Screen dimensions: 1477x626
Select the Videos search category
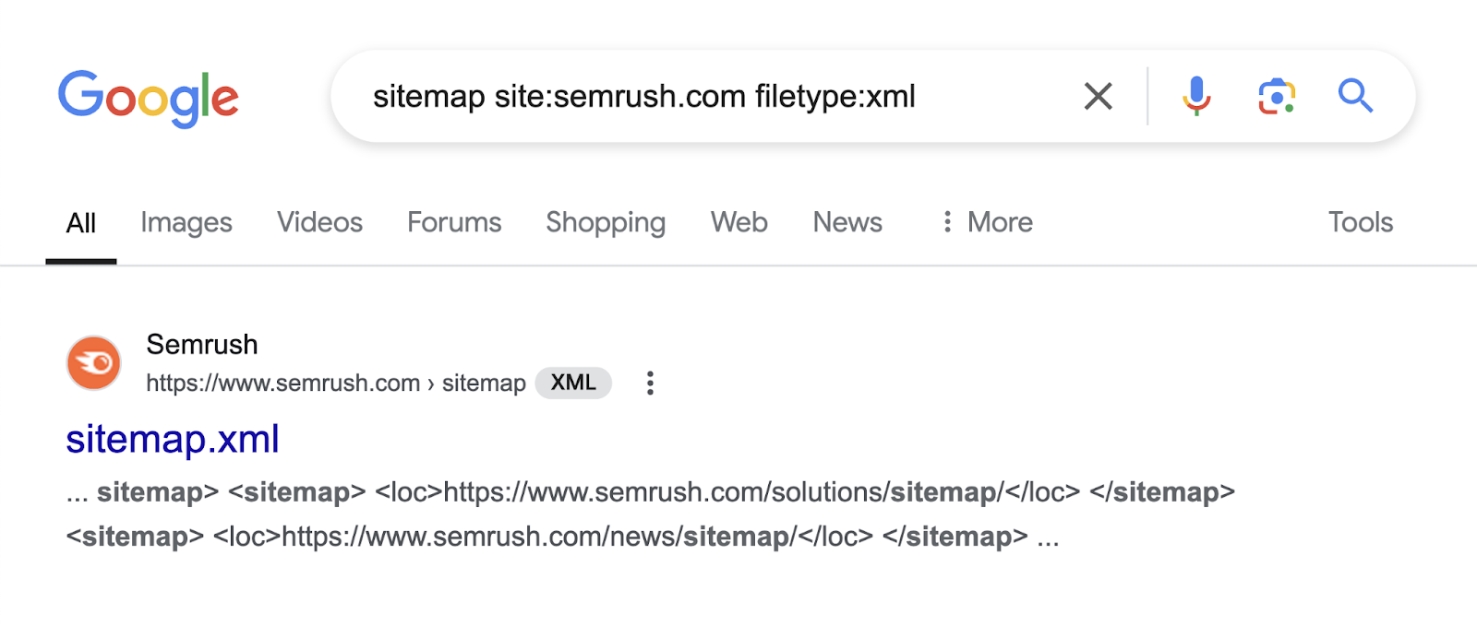pyautogui.click(x=318, y=222)
